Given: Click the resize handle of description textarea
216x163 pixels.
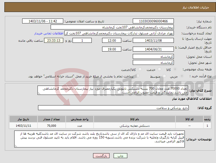Looking at the screenshot, I should point(39,93).
